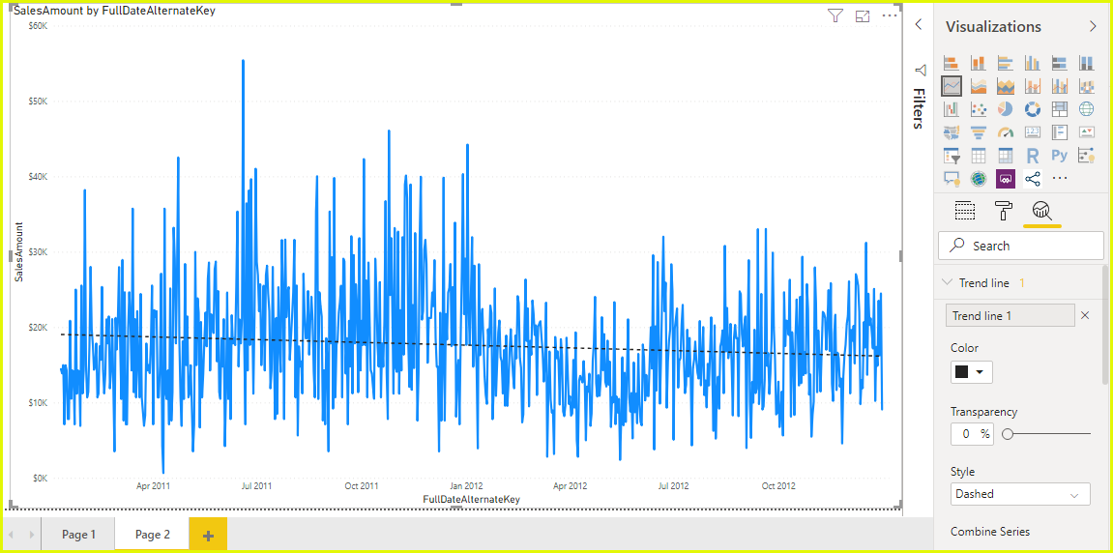Viewport: 1113px width, 553px height.
Task: Click the Transparency slider handle
Action: (1008, 434)
